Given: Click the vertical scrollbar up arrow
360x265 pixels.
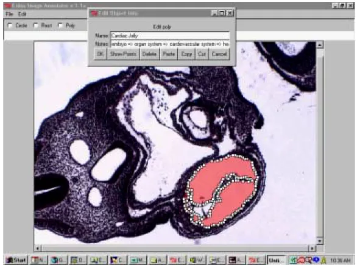Looking at the screenshot, I should [320, 44].
